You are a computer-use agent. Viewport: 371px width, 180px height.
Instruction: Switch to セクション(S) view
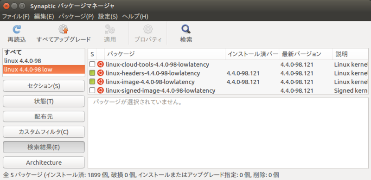[44, 86]
